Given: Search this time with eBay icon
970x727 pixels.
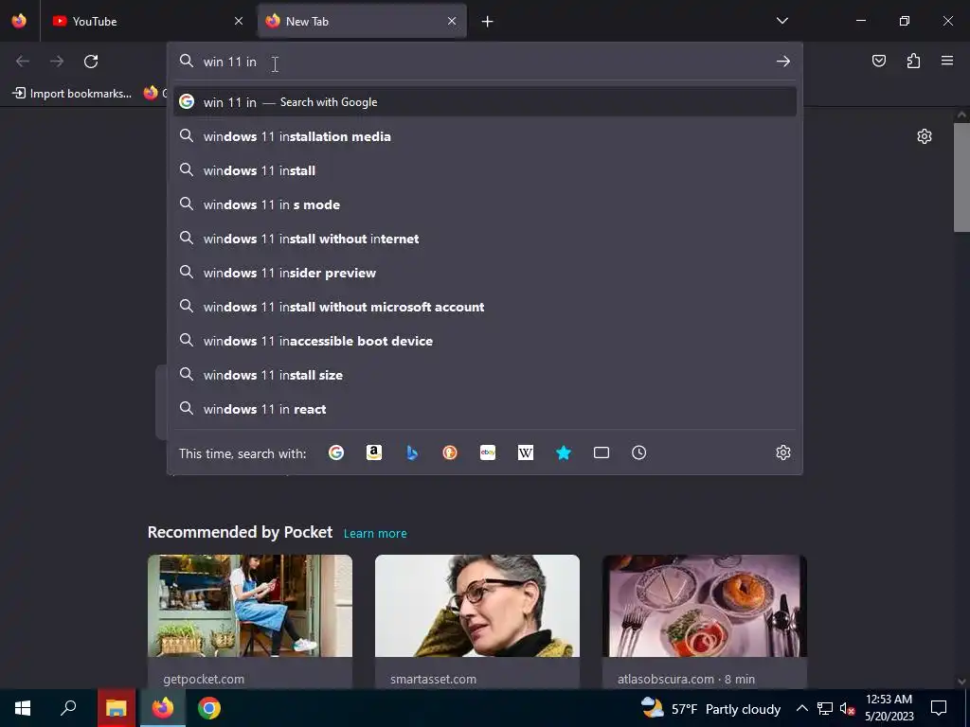Looking at the screenshot, I should tap(488, 452).
